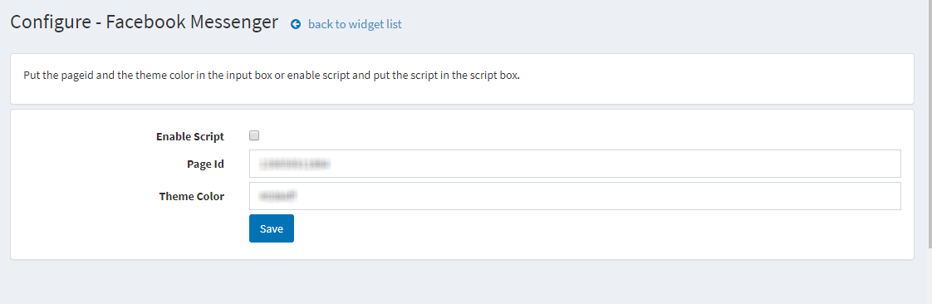Enable the Enable Script checkbox
Image resolution: width=932 pixels, height=304 pixels.
tap(254, 135)
